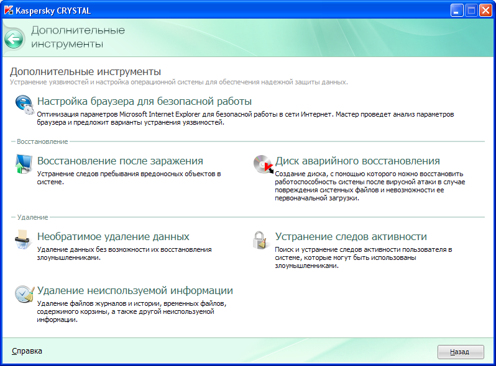Click description starting 'Удаление файлов журналов и истории'
496x366 pixels.
coord(132,311)
